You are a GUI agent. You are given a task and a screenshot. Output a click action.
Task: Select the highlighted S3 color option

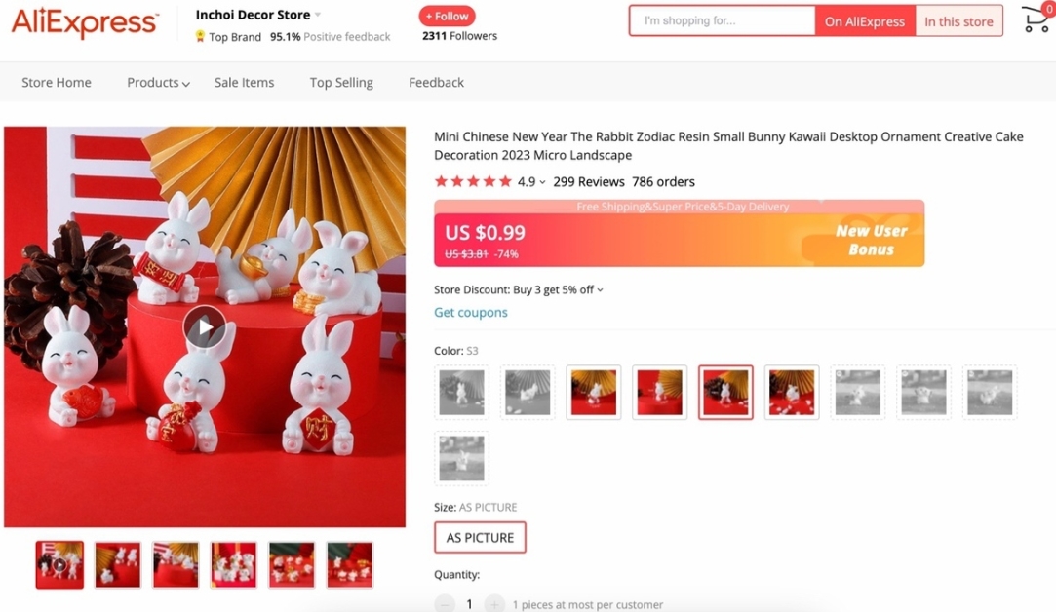(x=725, y=393)
